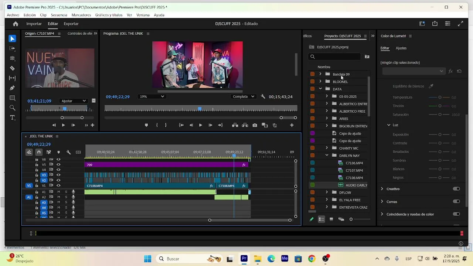The image size is (473, 266).
Task: Play the Source monitor clip
Action: (63, 125)
